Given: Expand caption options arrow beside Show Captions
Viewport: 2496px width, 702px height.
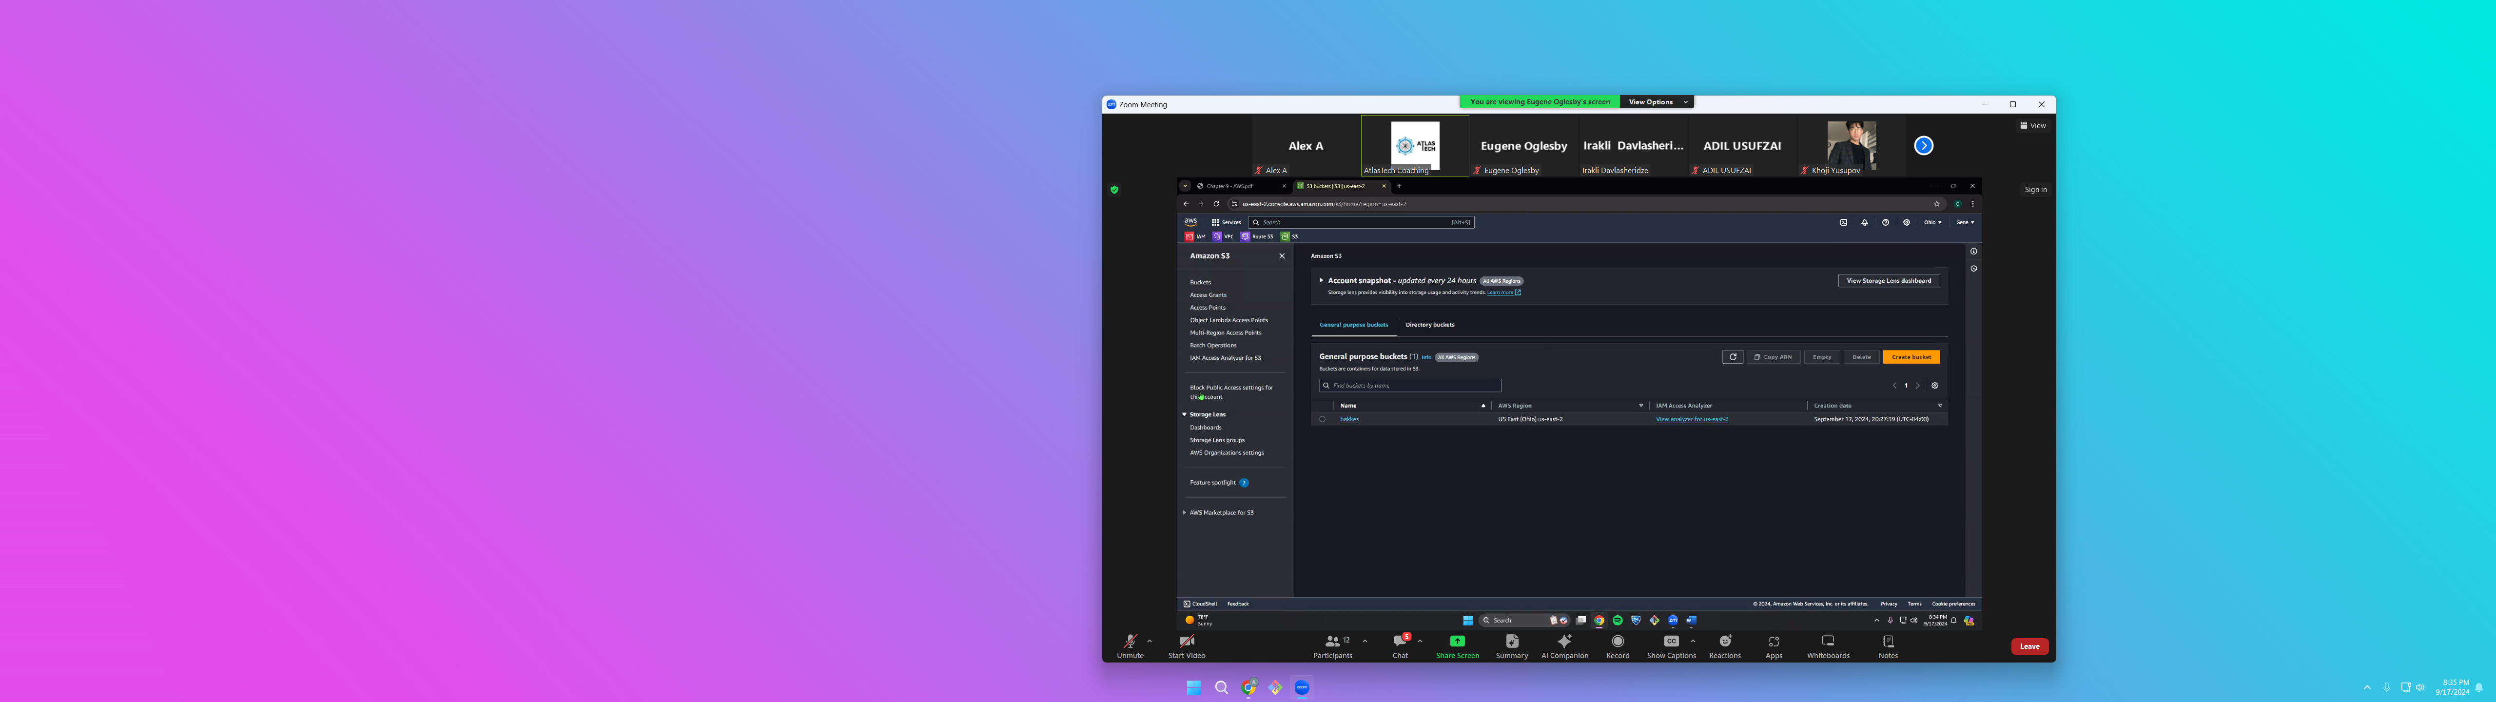Looking at the screenshot, I should tap(1693, 641).
